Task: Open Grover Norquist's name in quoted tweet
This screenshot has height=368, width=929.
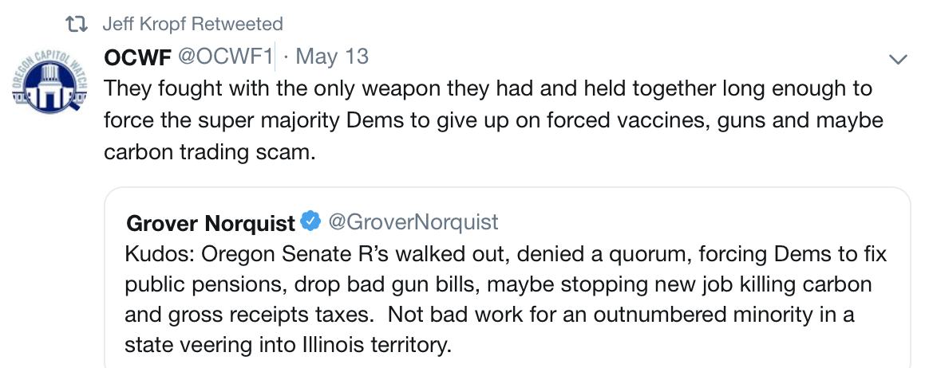Action: pyautogui.click(x=210, y=224)
